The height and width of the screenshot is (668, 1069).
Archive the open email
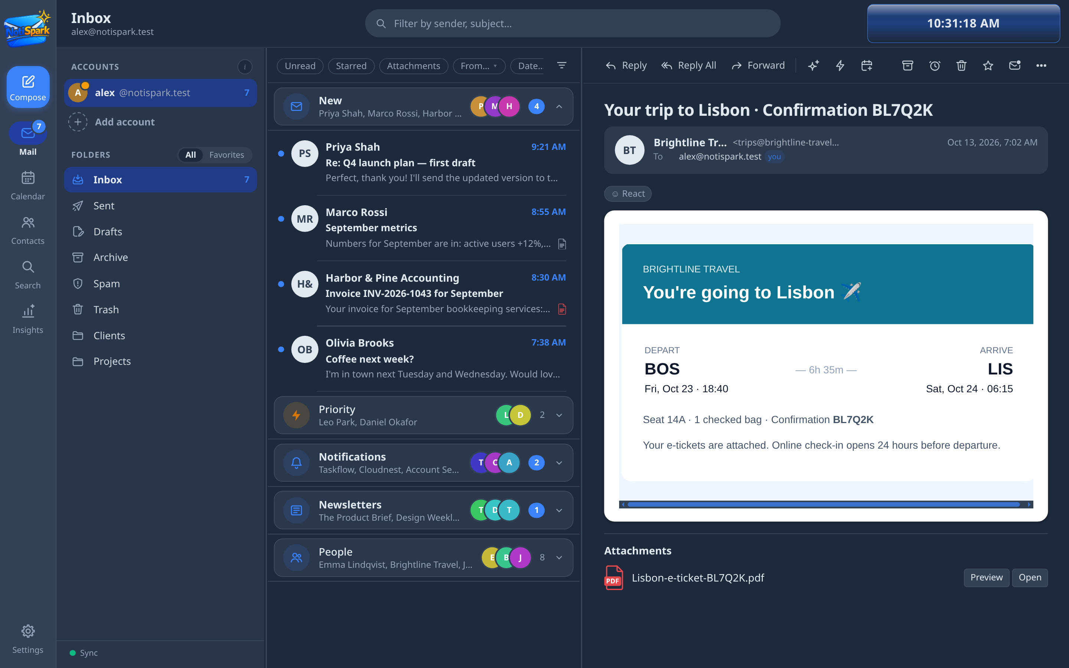tap(907, 66)
